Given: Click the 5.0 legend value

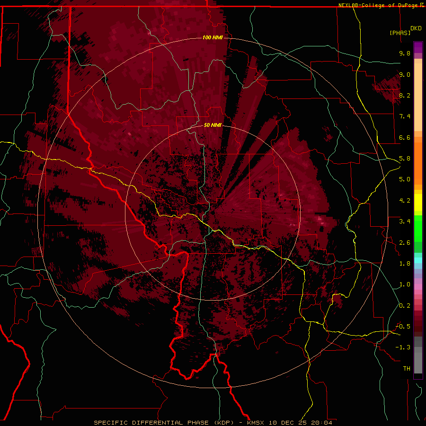Looking at the screenshot, I should coord(405,179).
